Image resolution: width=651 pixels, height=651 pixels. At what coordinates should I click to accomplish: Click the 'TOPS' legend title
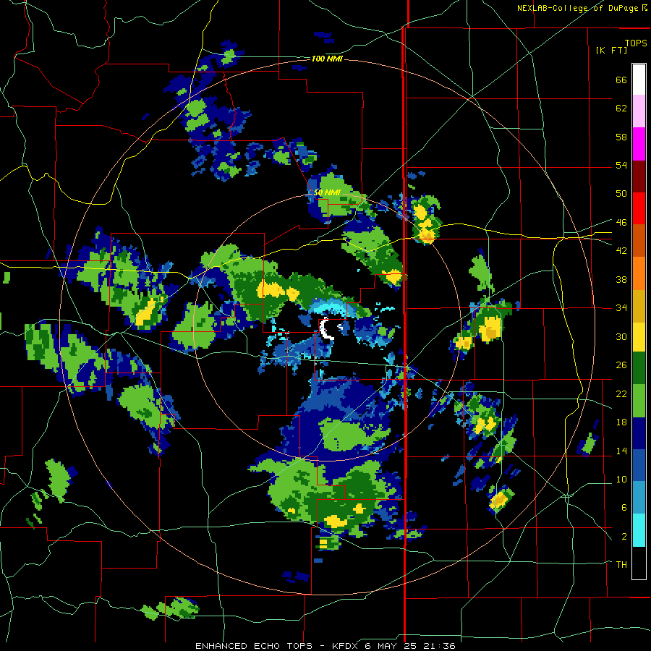[636, 43]
